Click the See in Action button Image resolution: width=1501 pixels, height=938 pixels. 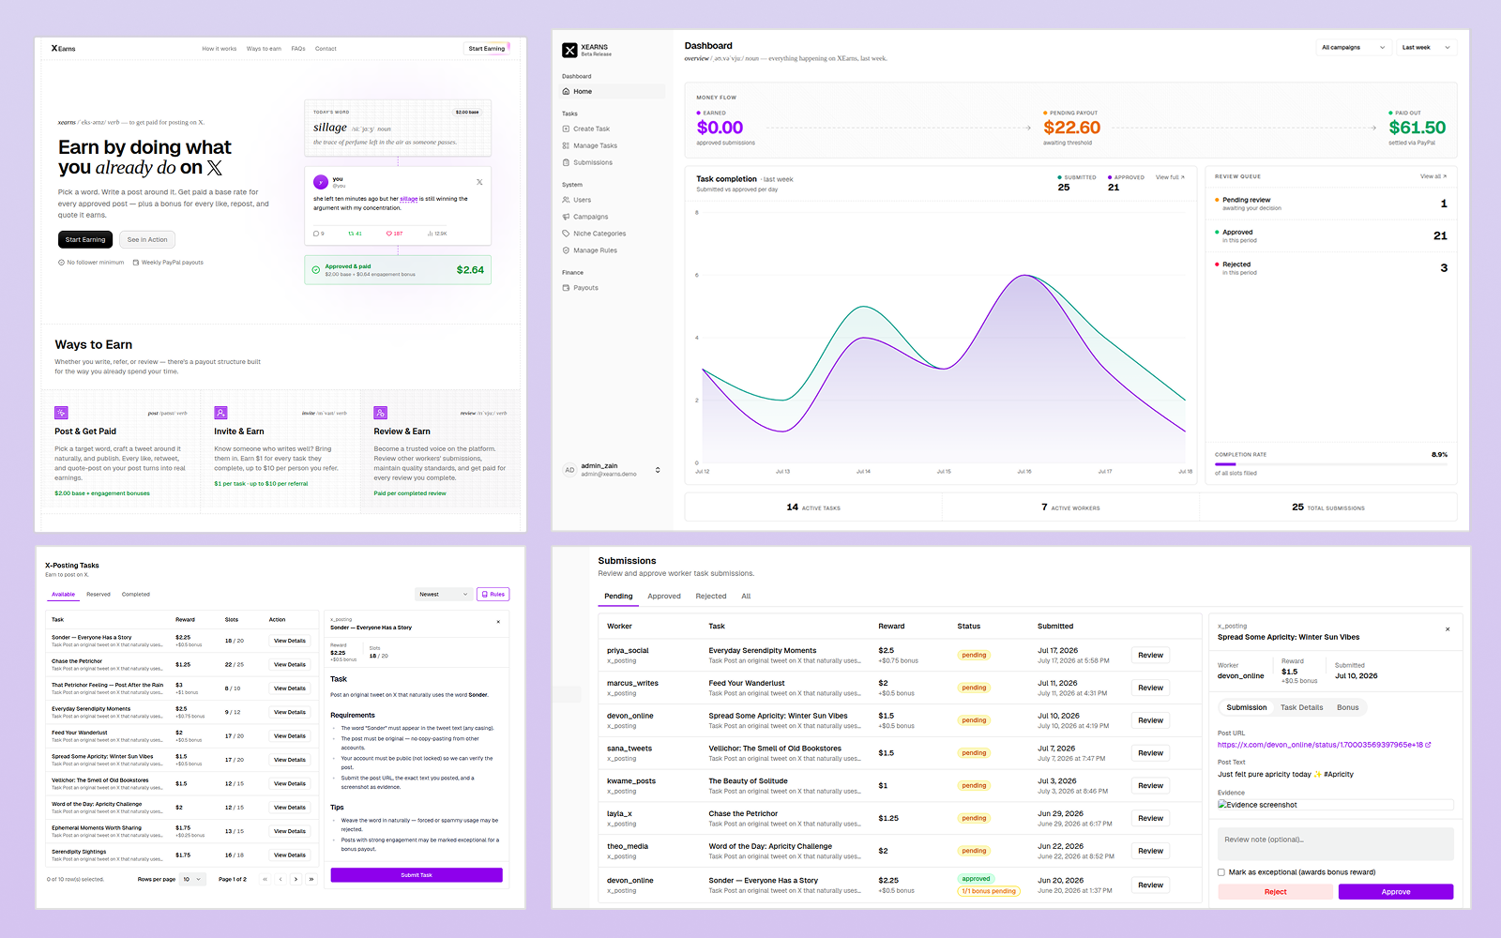pos(147,240)
